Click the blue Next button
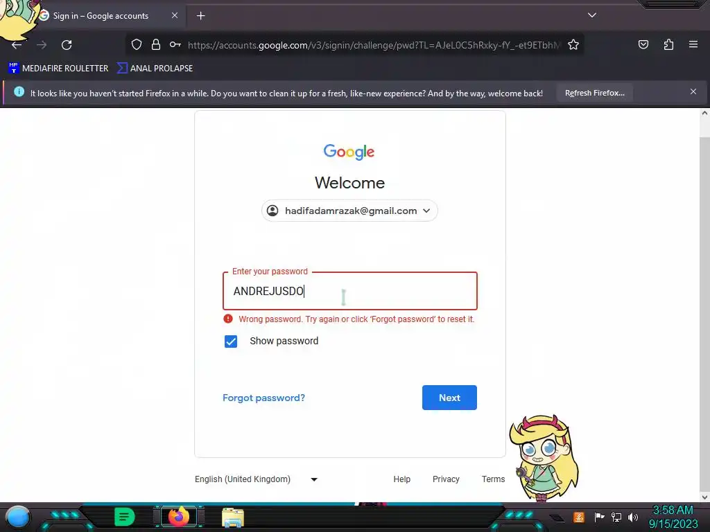710x532 pixels. tap(449, 398)
